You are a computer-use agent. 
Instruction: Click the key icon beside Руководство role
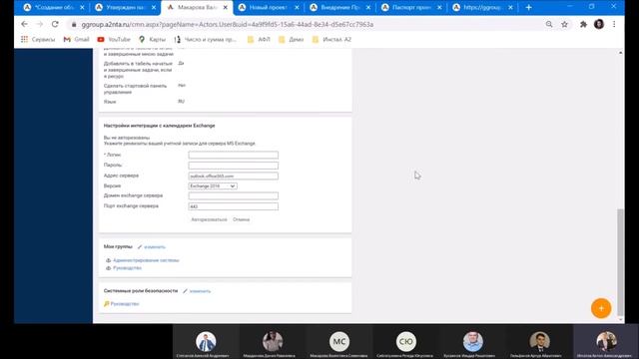(107, 303)
